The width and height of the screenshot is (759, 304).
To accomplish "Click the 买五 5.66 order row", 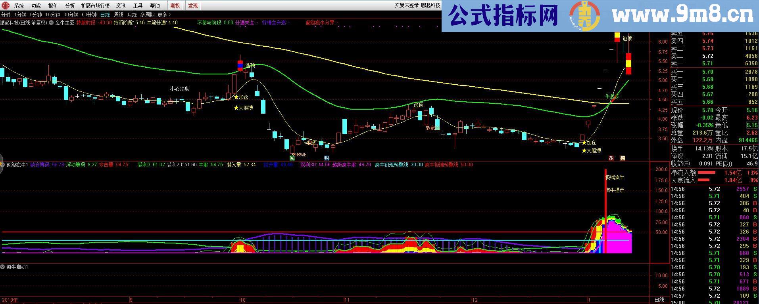I will point(714,102).
